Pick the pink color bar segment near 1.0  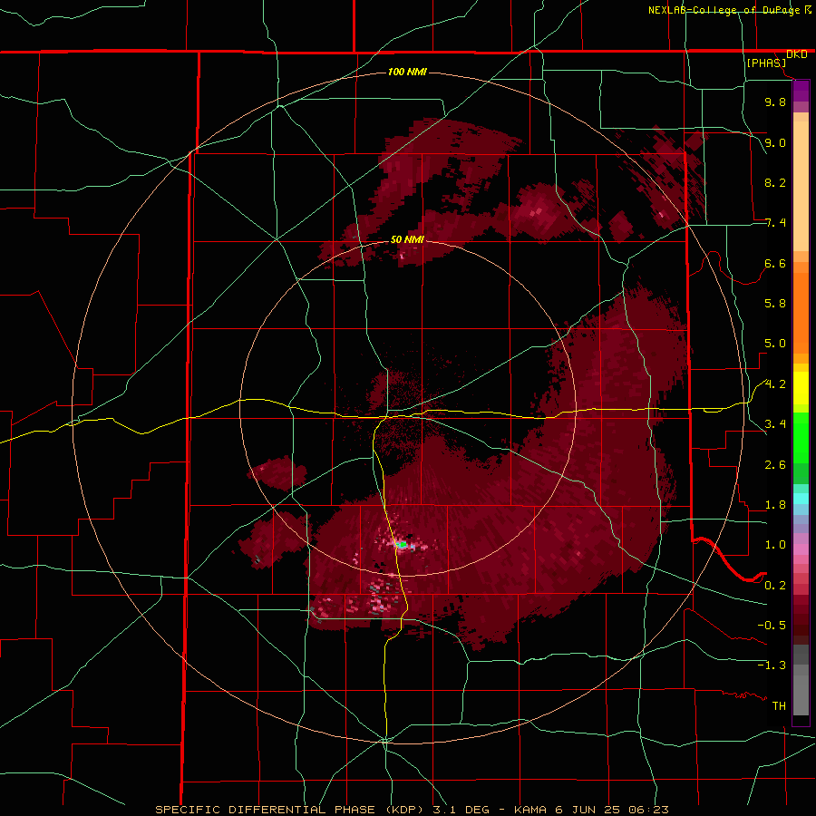pyautogui.click(x=801, y=549)
